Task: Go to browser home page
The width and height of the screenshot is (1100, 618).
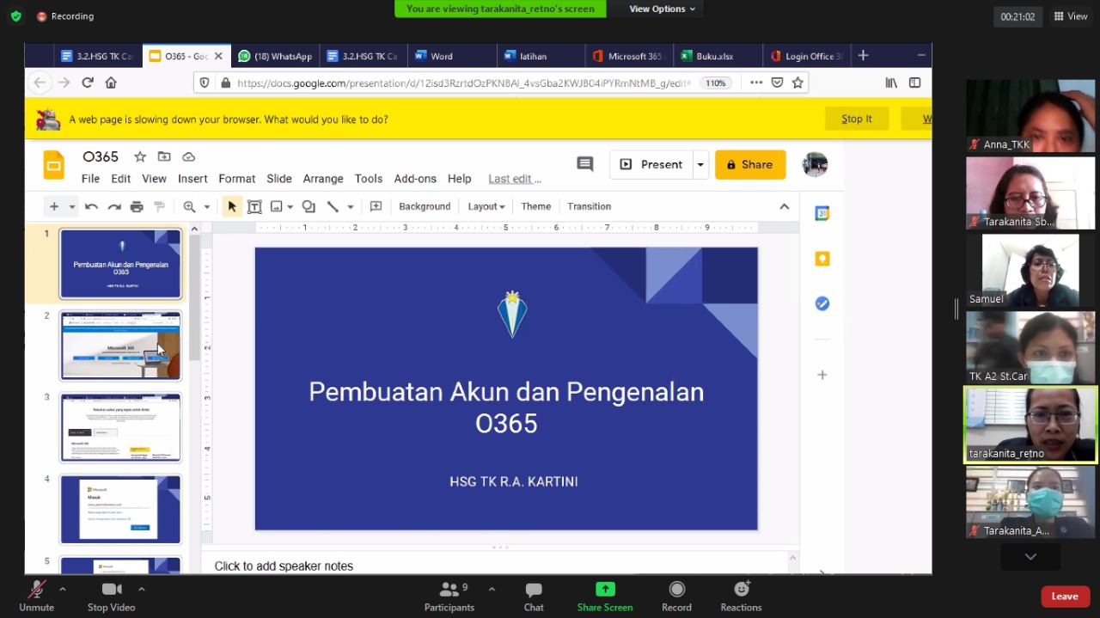Action: (x=111, y=83)
